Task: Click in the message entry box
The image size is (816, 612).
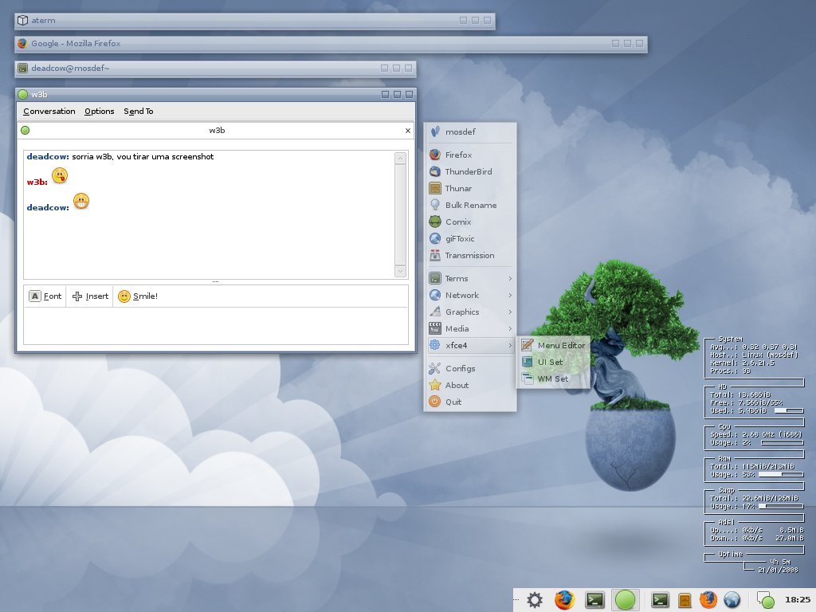Action: (216, 325)
